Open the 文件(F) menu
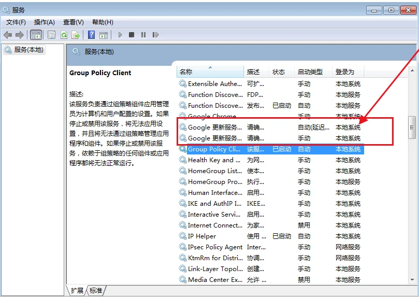The height and width of the screenshot is (297, 419). (16, 22)
